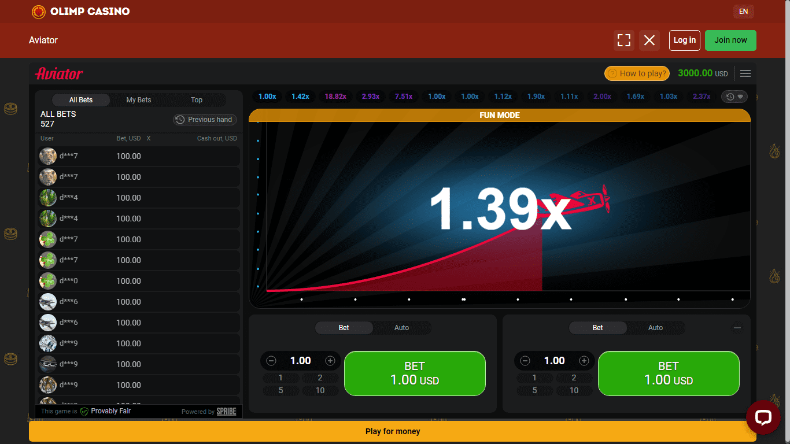Viewport: 790px width, 444px height.
Task: Close the Aviator game with the X icon
Action: pyautogui.click(x=649, y=40)
